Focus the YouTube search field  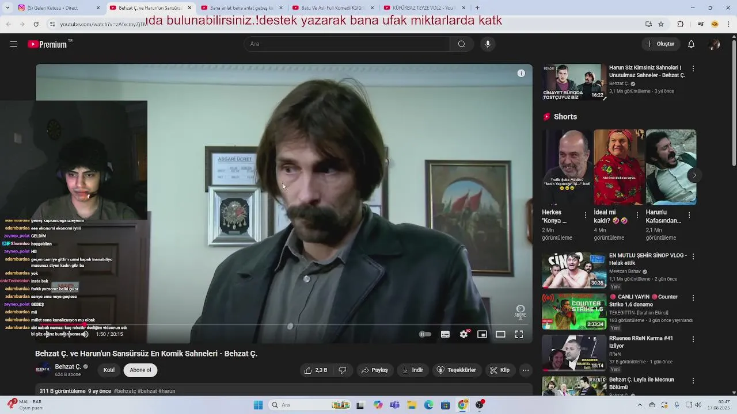(x=347, y=44)
